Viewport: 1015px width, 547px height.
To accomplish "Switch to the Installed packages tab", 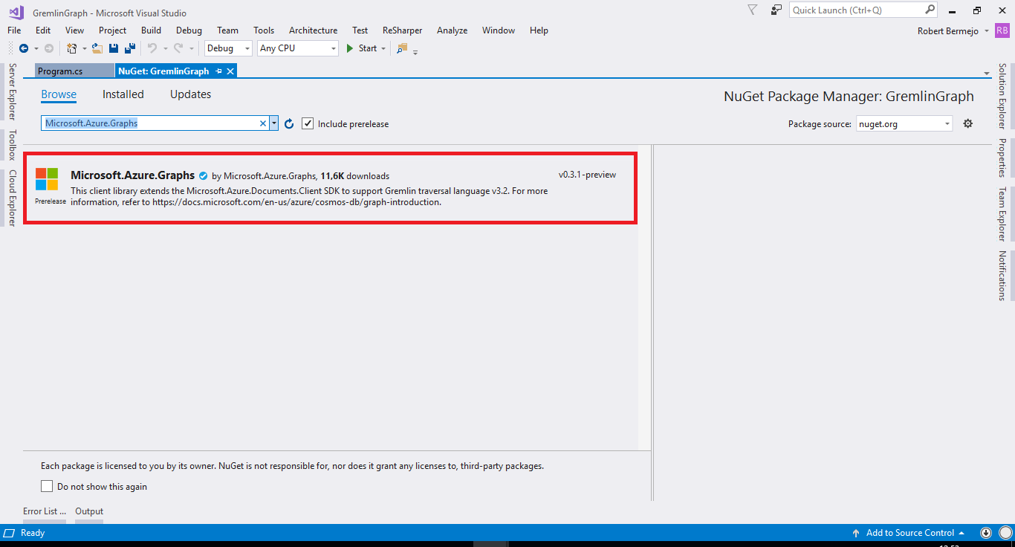I will tap(123, 94).
